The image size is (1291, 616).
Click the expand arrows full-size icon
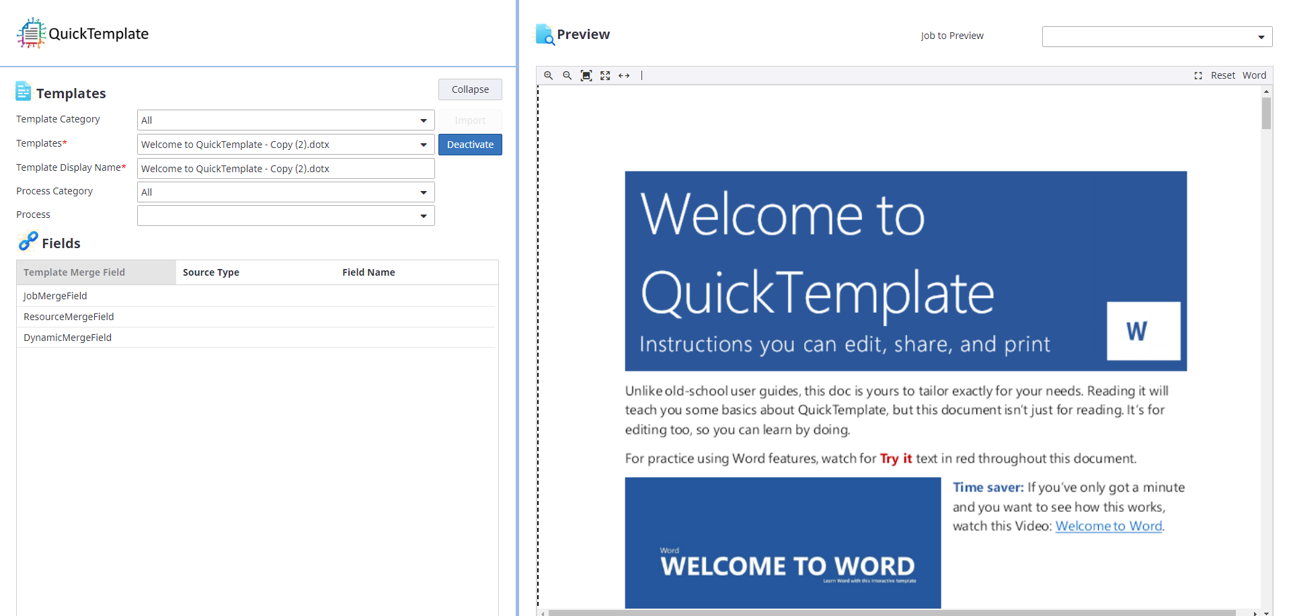pyautogui.click(x=605, y=75)
